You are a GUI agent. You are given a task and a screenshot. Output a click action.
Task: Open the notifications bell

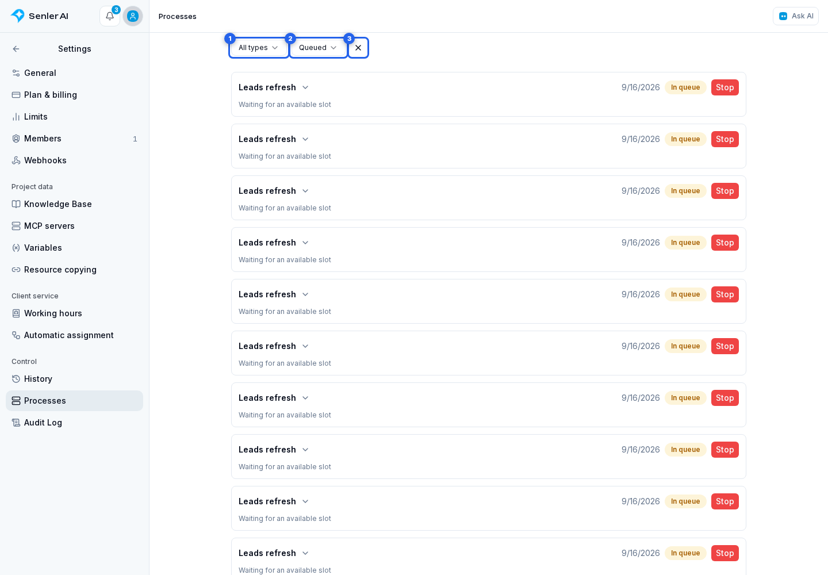tap(110, 16)
